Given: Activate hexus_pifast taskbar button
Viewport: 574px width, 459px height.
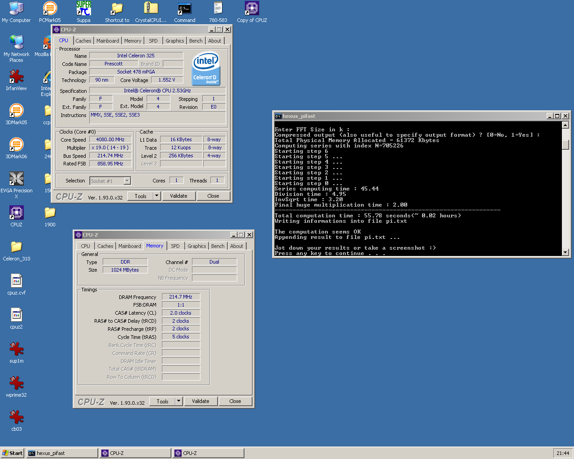Looking at the screenshot, I should [62, 453].
